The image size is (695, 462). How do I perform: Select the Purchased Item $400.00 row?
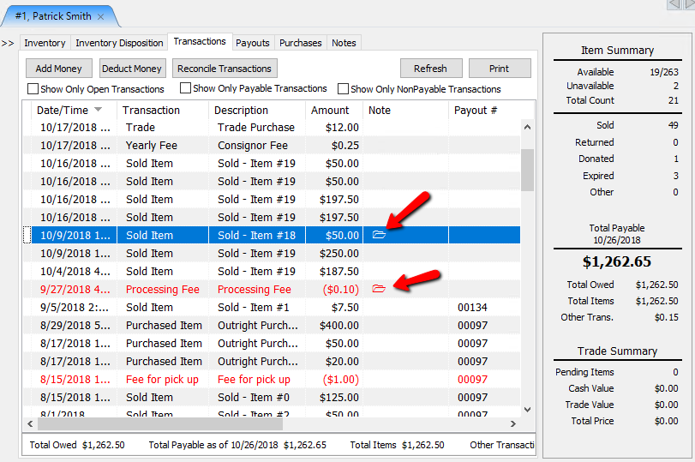pyautogui.click(x=272, y=326)
